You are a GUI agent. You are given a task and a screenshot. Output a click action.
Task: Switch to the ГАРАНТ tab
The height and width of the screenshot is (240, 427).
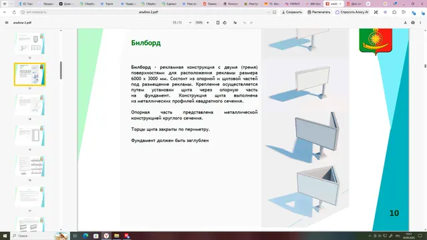[x=293, y=4]
